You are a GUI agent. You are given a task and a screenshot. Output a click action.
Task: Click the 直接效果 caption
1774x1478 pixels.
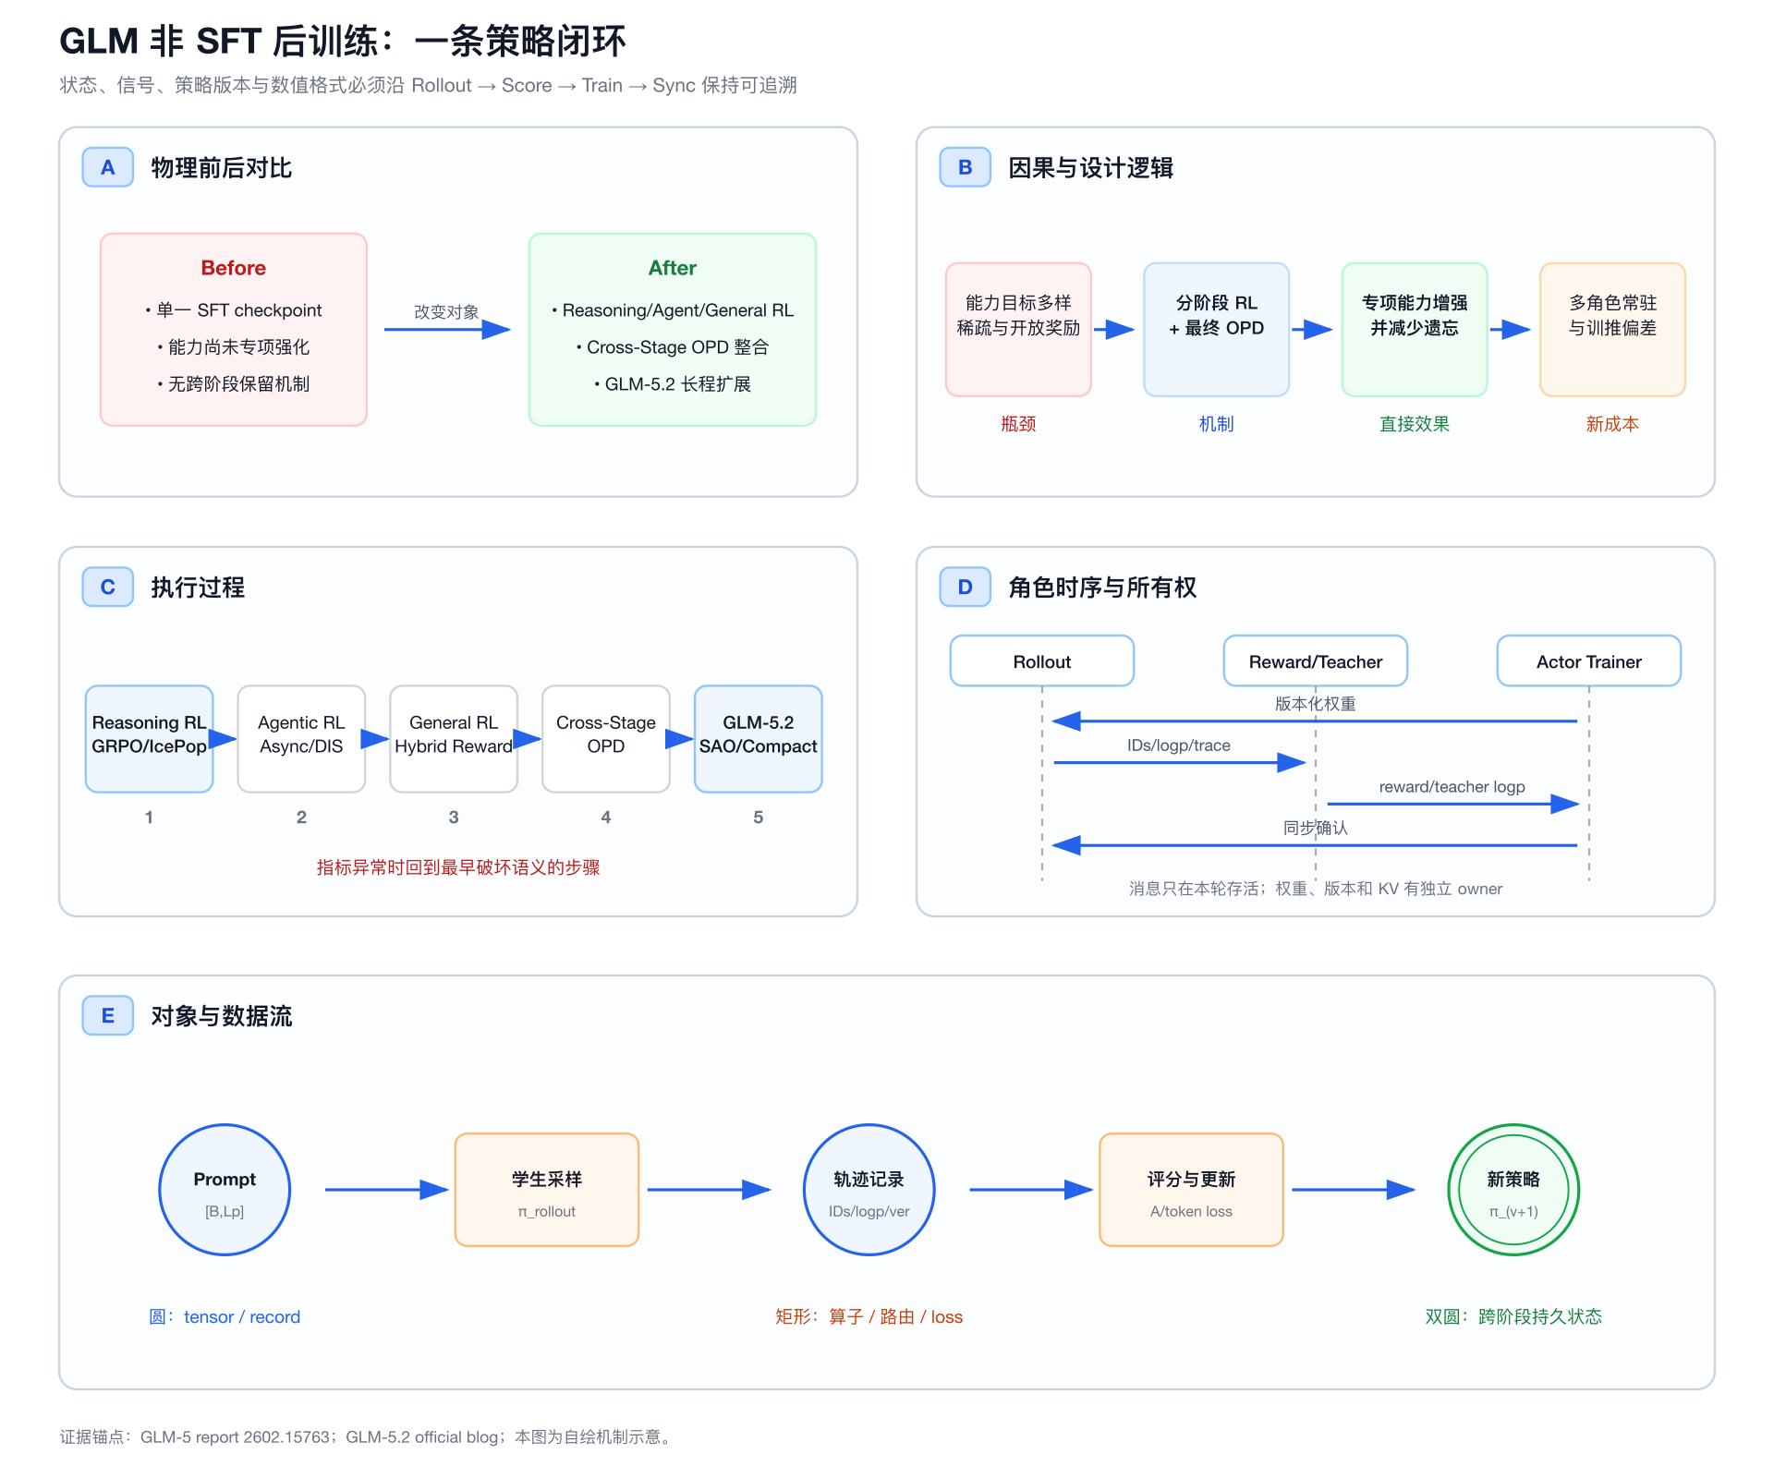[1415, 424]
